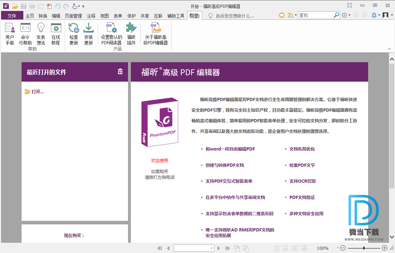Switch to the 注释 tab
Image resolution: width=395 pixels, height=253 pixels.
[91, 16]
